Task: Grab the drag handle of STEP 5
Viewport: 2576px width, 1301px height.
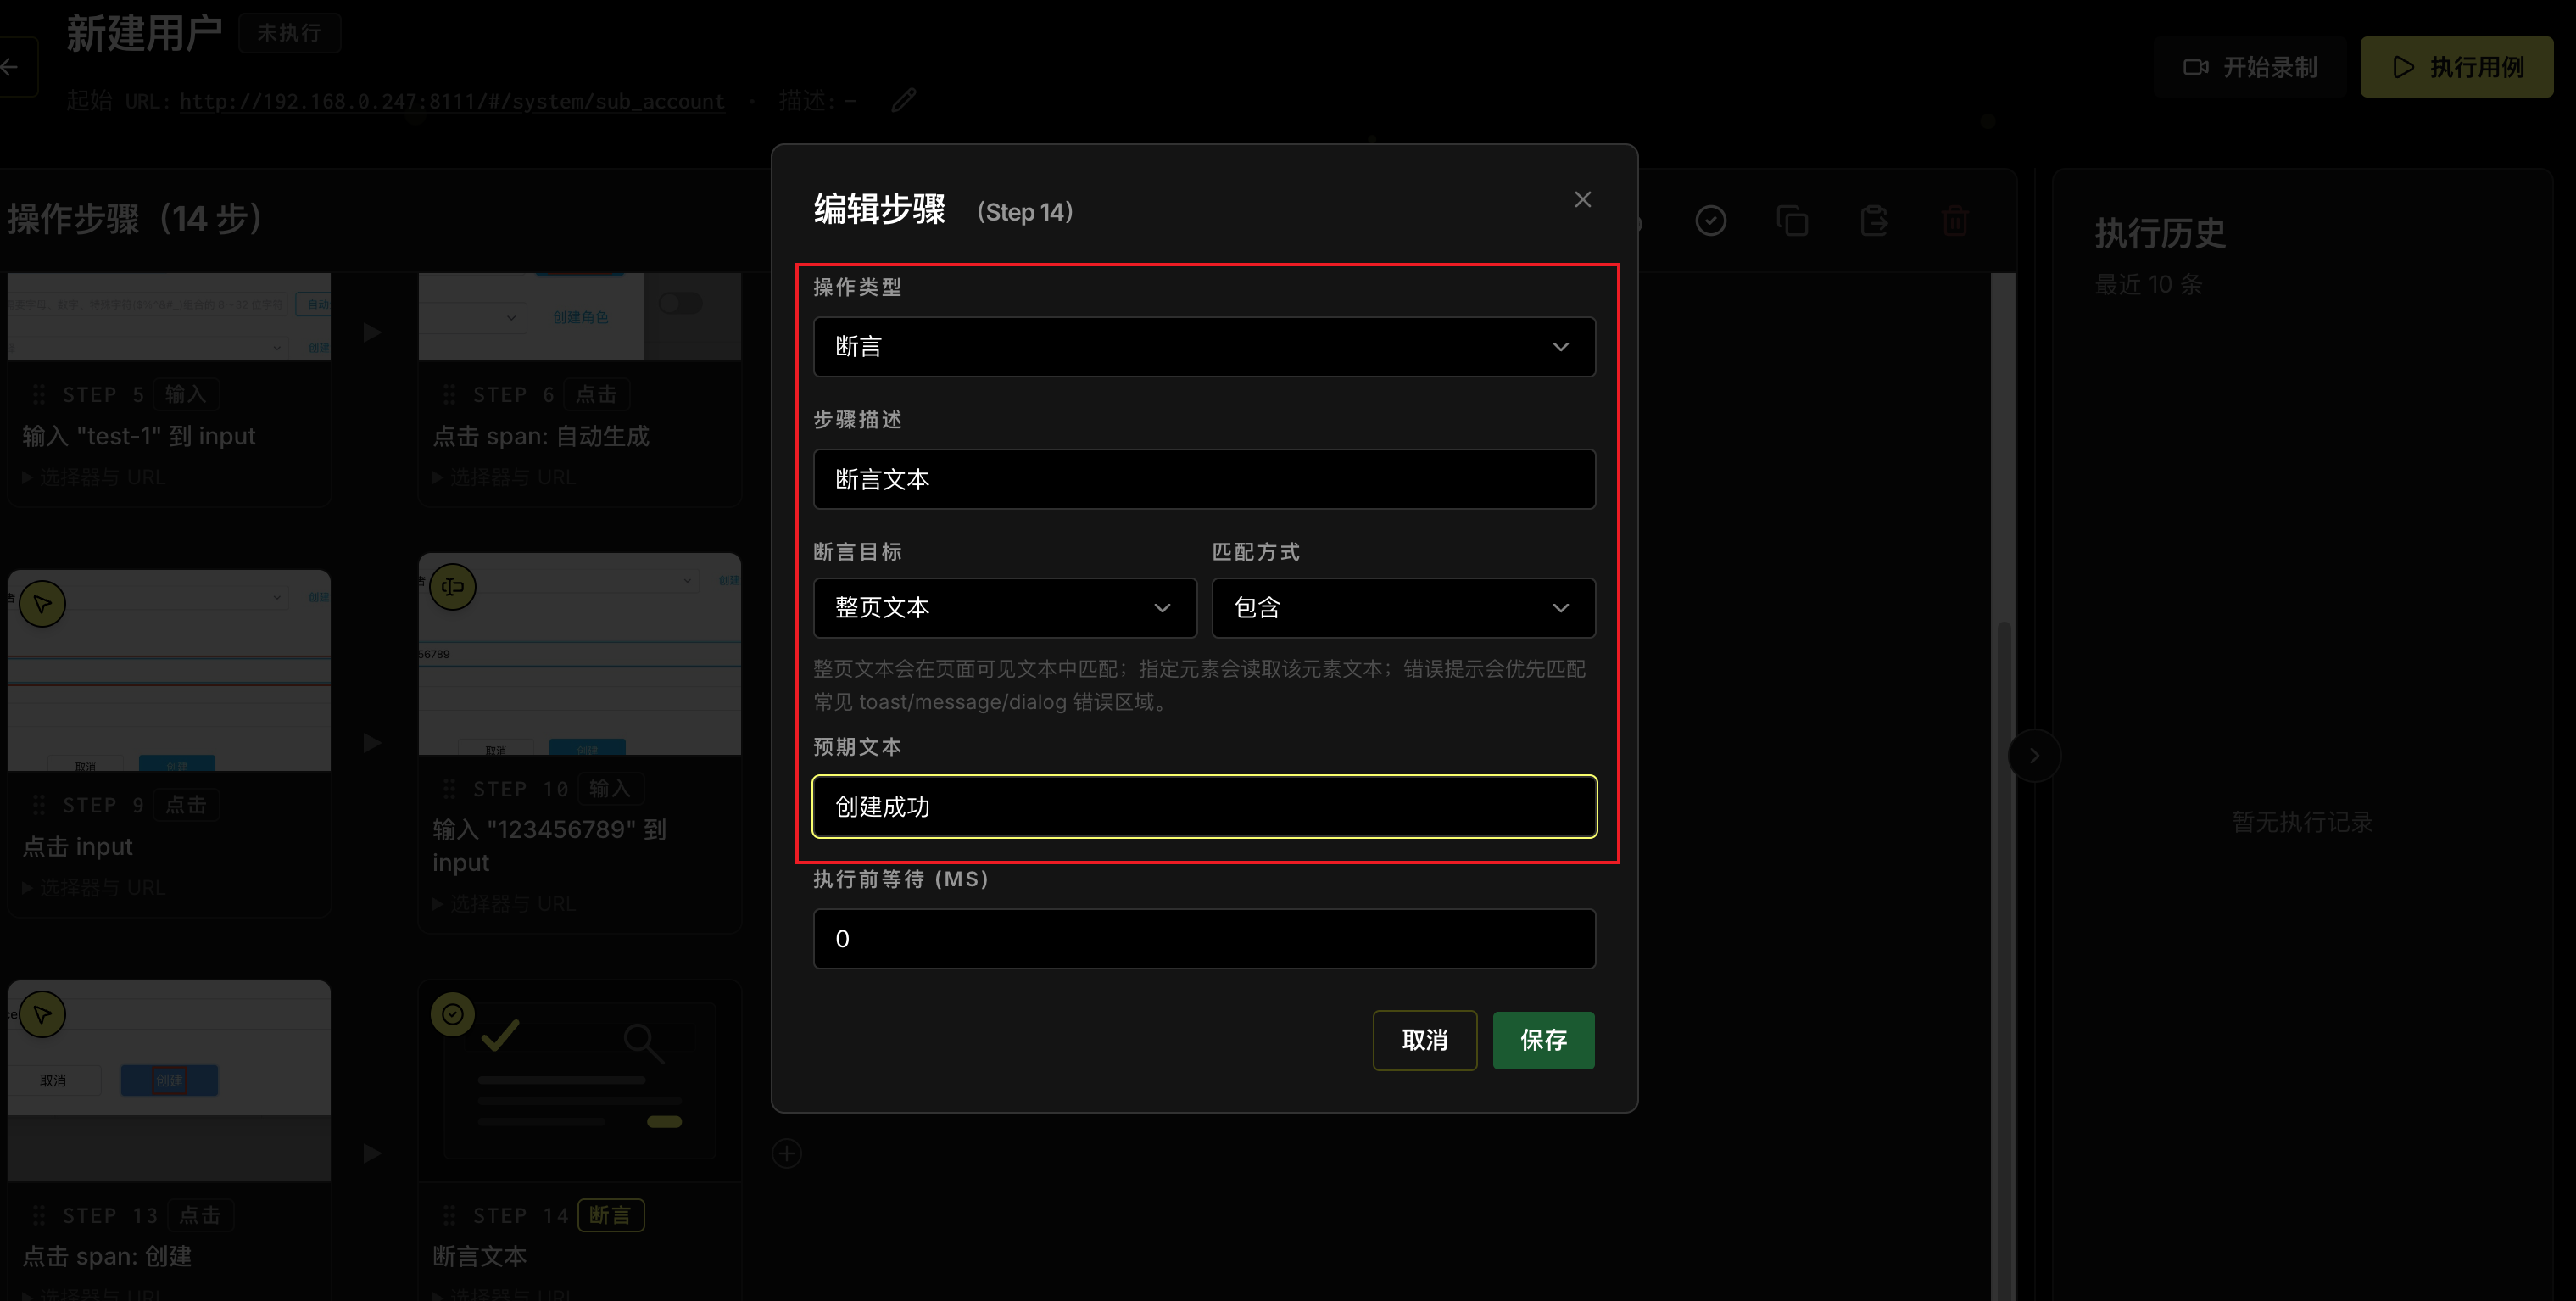Action: click(x=39, y=394)
